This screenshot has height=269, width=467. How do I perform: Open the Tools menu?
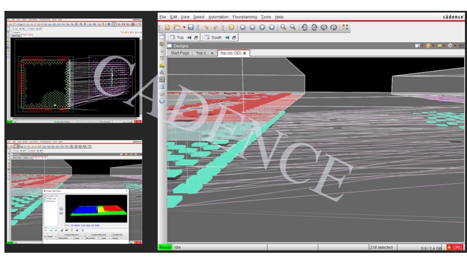[266, 17]
